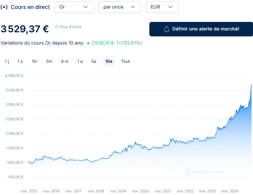The image size is (253, 195).
Task: Switch chart to 6 m range
Action: [x=65, y=61]
